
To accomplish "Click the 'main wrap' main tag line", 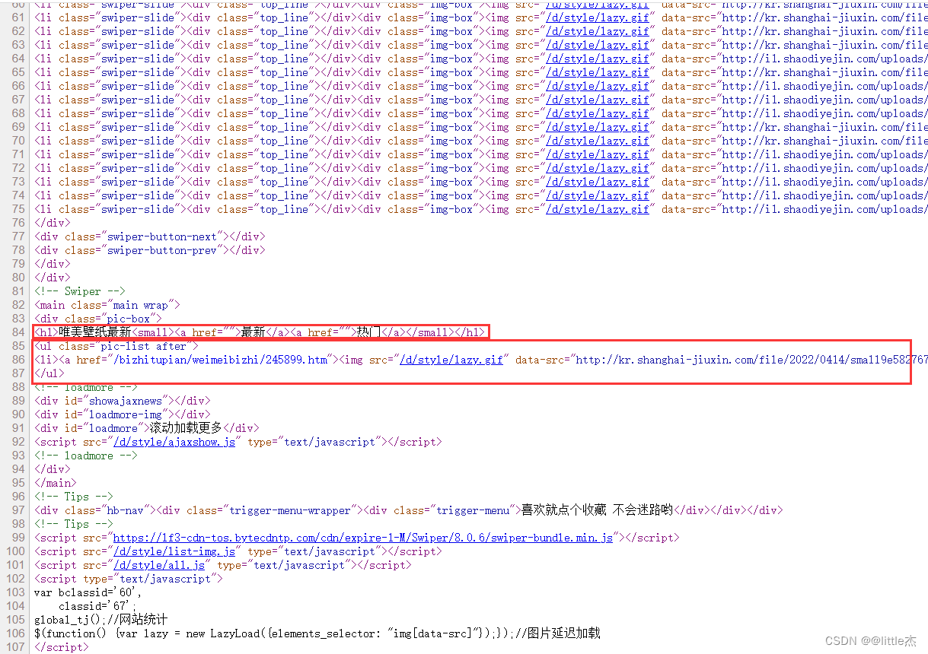I will coord(107,305).
